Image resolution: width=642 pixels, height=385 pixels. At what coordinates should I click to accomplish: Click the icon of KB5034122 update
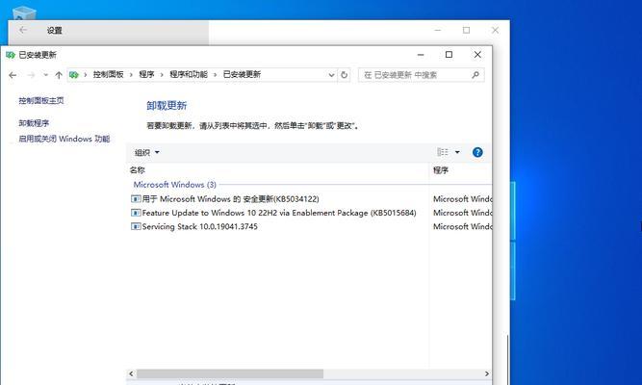pyautogui.click(x=136, y=199)
